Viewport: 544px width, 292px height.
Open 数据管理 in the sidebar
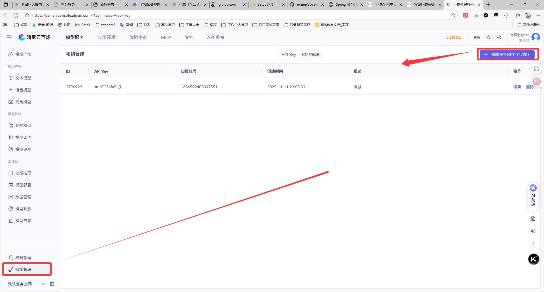point(20,197)
